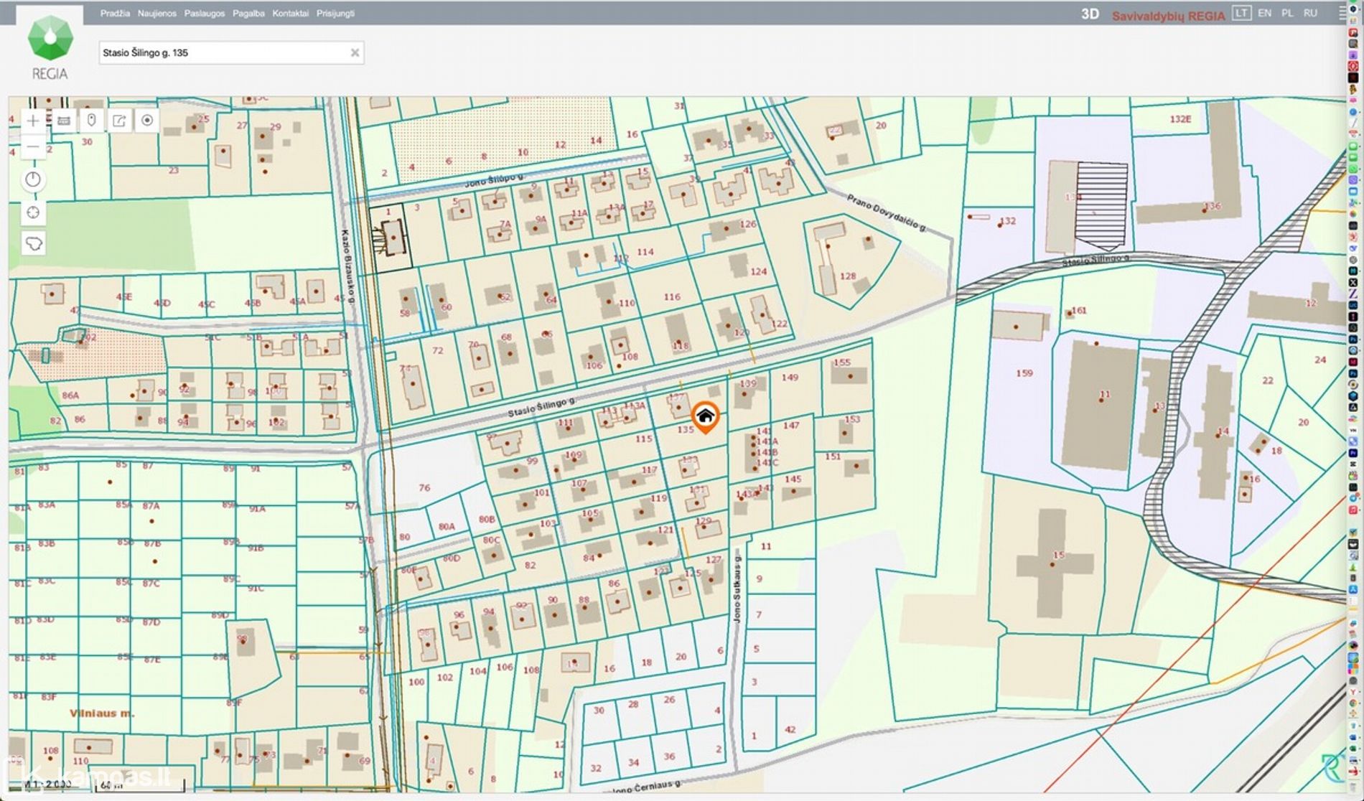Screen dimensions: 1364x801
Task: Click the Savivaldybių REGIA link
Action: 1168,16
